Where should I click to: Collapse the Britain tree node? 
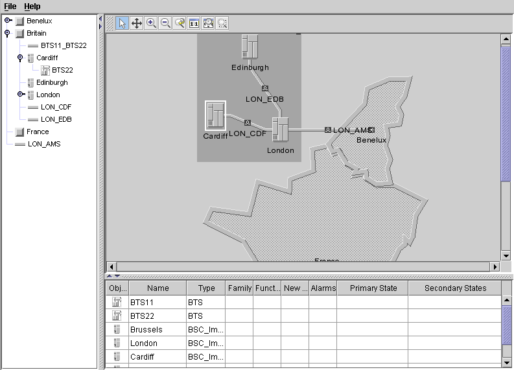click(x=8, y=33)
